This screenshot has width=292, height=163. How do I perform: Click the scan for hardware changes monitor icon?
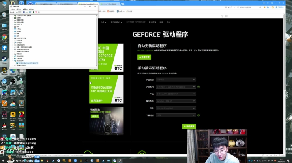[30, 12]
